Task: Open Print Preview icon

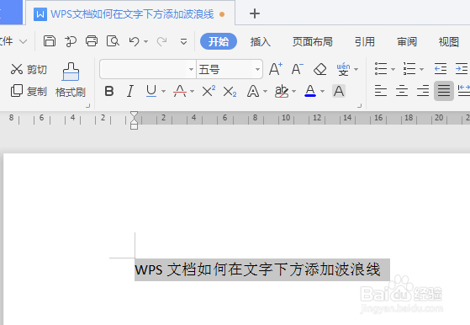Action: click(x=113, y=40)
